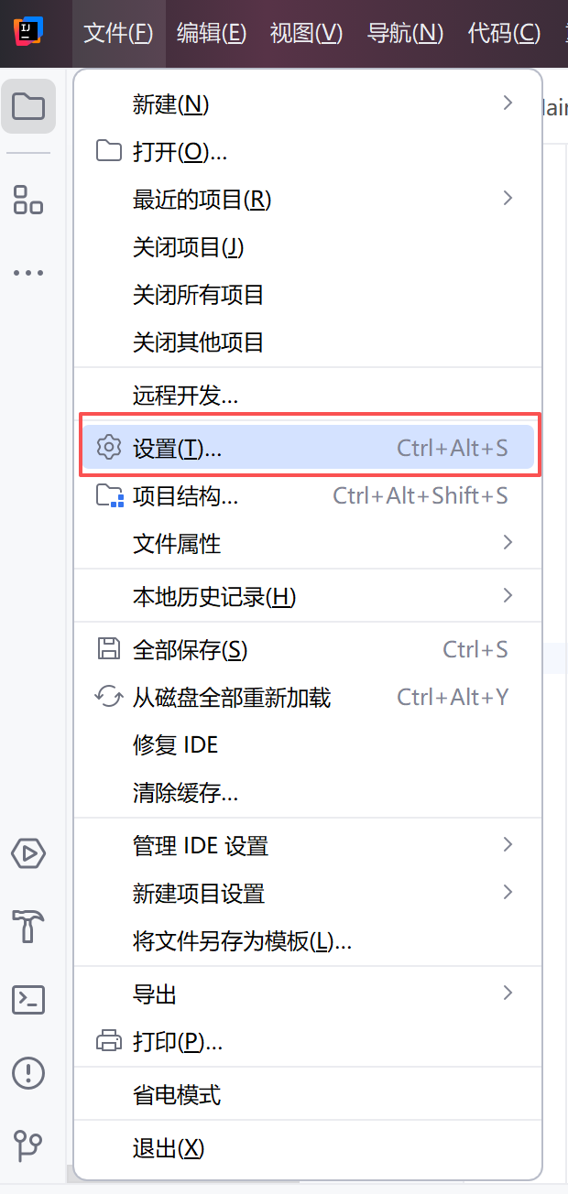The image size is (568, 1194).
Task: Open the Build hammer tool window
Action: 28,926
